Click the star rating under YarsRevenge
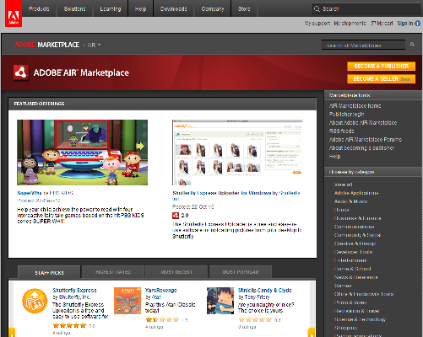The image size is (423, 337). pyautogui.click(x=162, y=319)
